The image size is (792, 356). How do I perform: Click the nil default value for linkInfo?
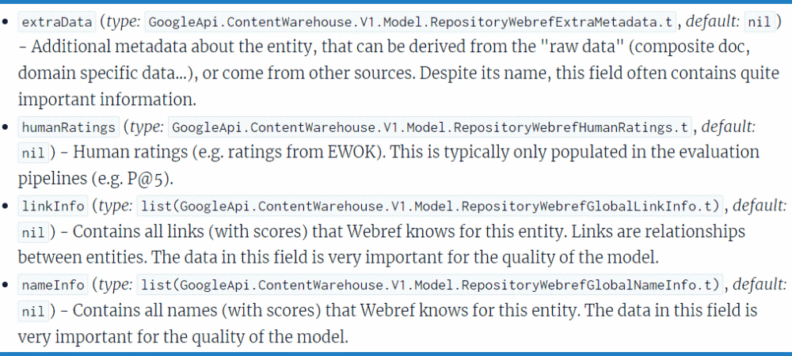[32, 233]
